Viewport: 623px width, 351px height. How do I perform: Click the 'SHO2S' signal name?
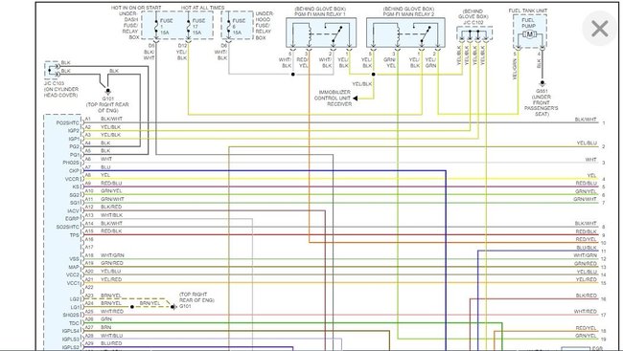click(x=71, y=316)
